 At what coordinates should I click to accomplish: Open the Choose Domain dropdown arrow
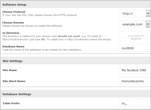pyautogui.click(x=148, y=24)
